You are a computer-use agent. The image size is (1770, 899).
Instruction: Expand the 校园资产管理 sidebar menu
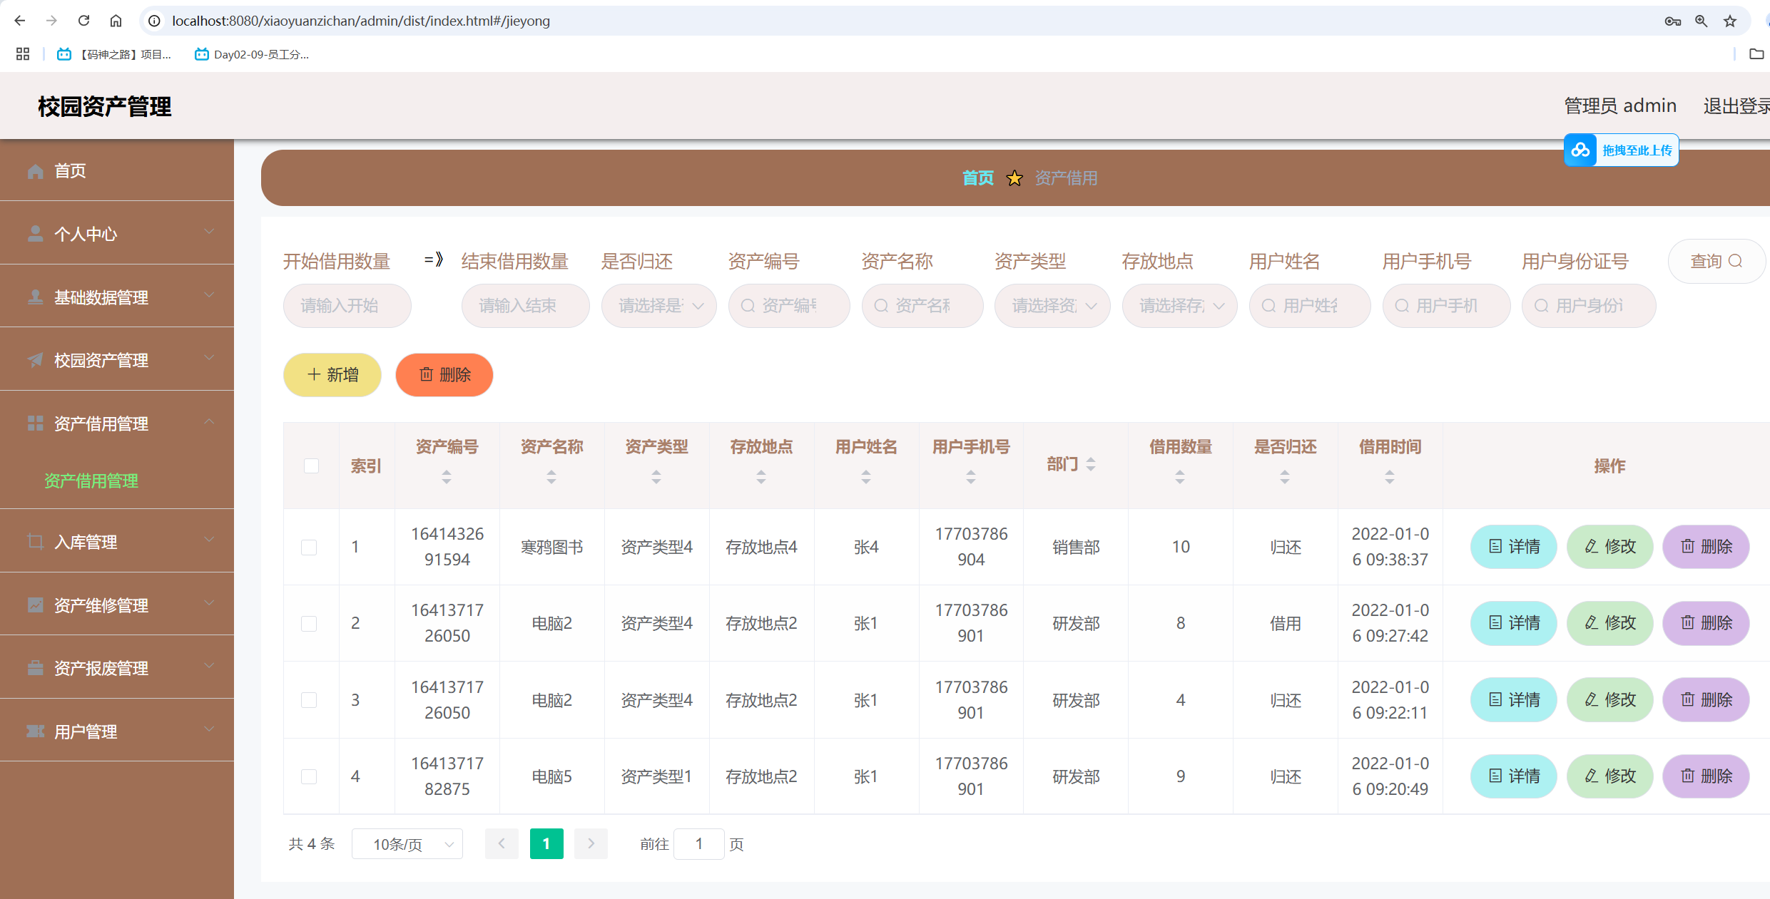(209, 358)
